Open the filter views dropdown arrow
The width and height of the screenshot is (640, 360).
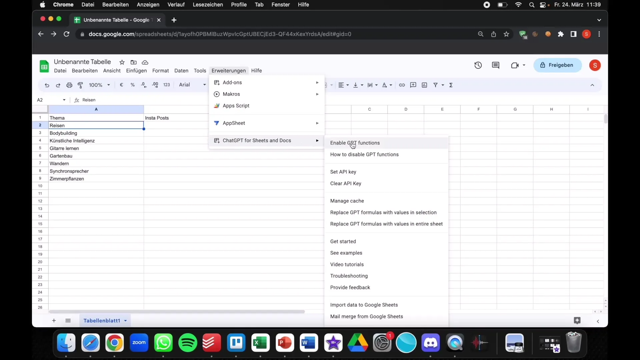[443, 85]
